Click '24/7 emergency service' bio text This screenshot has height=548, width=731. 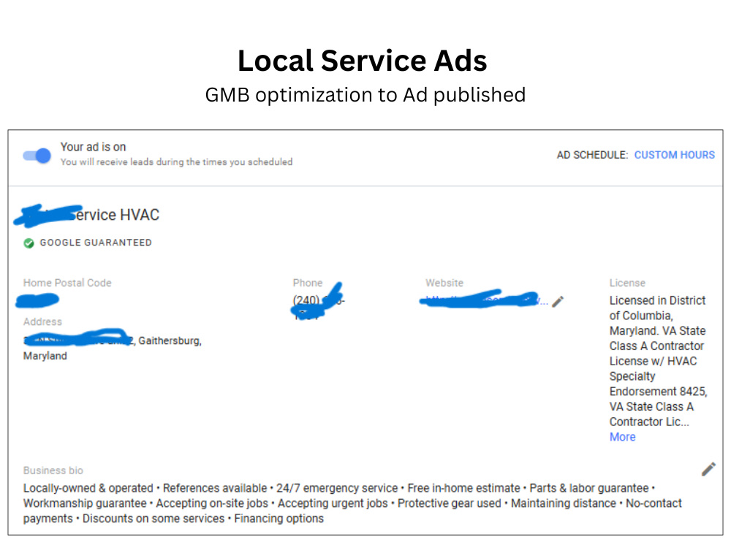(x=336, y=488)
